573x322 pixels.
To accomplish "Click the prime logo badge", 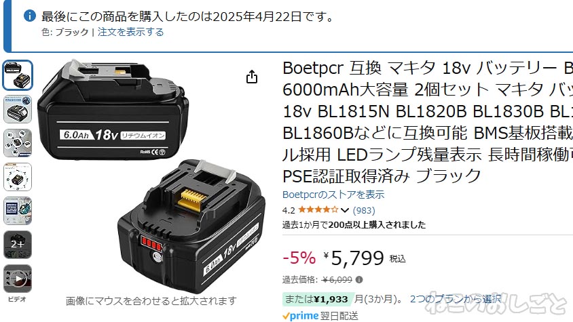I will click(x=300, y=316).
